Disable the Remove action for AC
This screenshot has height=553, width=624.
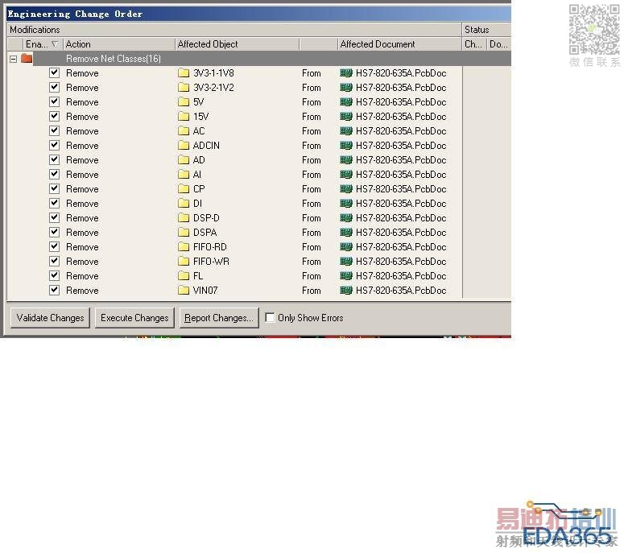coord(54,131)
